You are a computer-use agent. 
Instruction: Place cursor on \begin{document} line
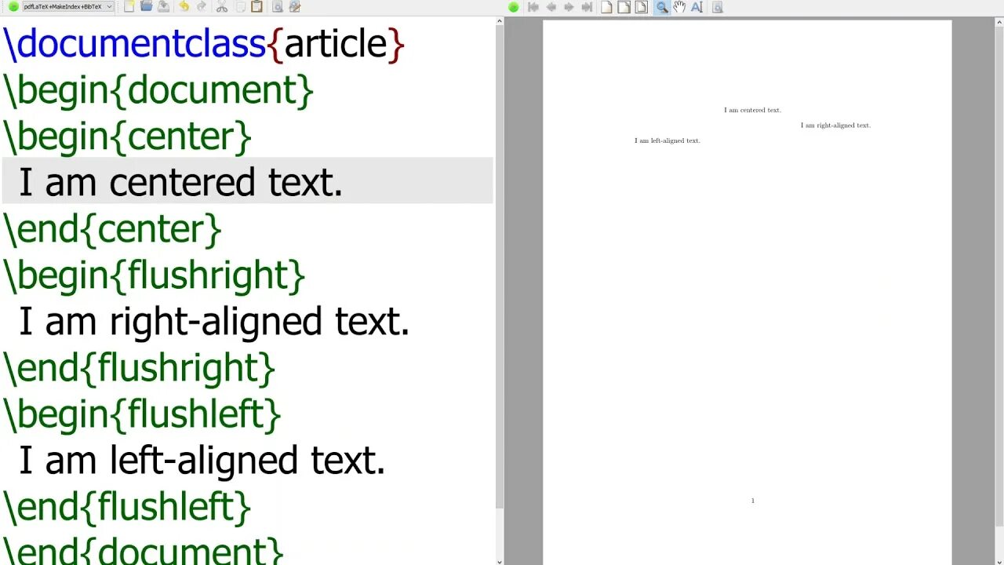158,90
